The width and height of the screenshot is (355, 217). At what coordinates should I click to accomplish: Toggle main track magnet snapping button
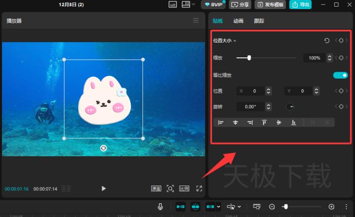click(x=181, y=207)
